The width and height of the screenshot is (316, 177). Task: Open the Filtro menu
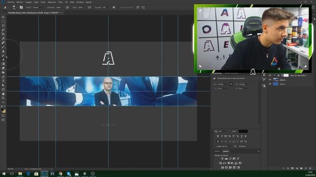coord(60,2)
